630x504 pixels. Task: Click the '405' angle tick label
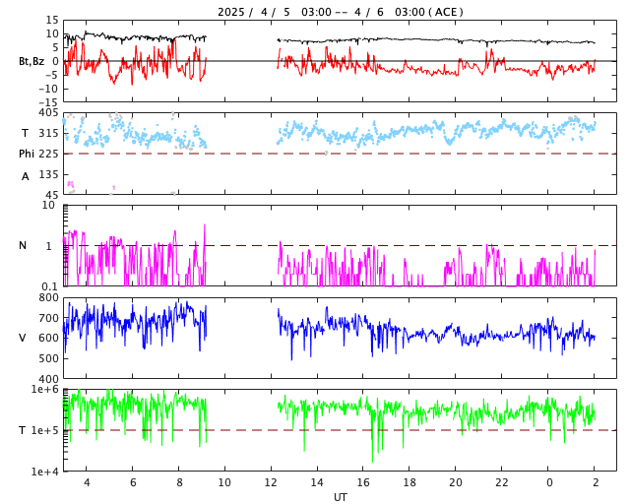point(49,113)
